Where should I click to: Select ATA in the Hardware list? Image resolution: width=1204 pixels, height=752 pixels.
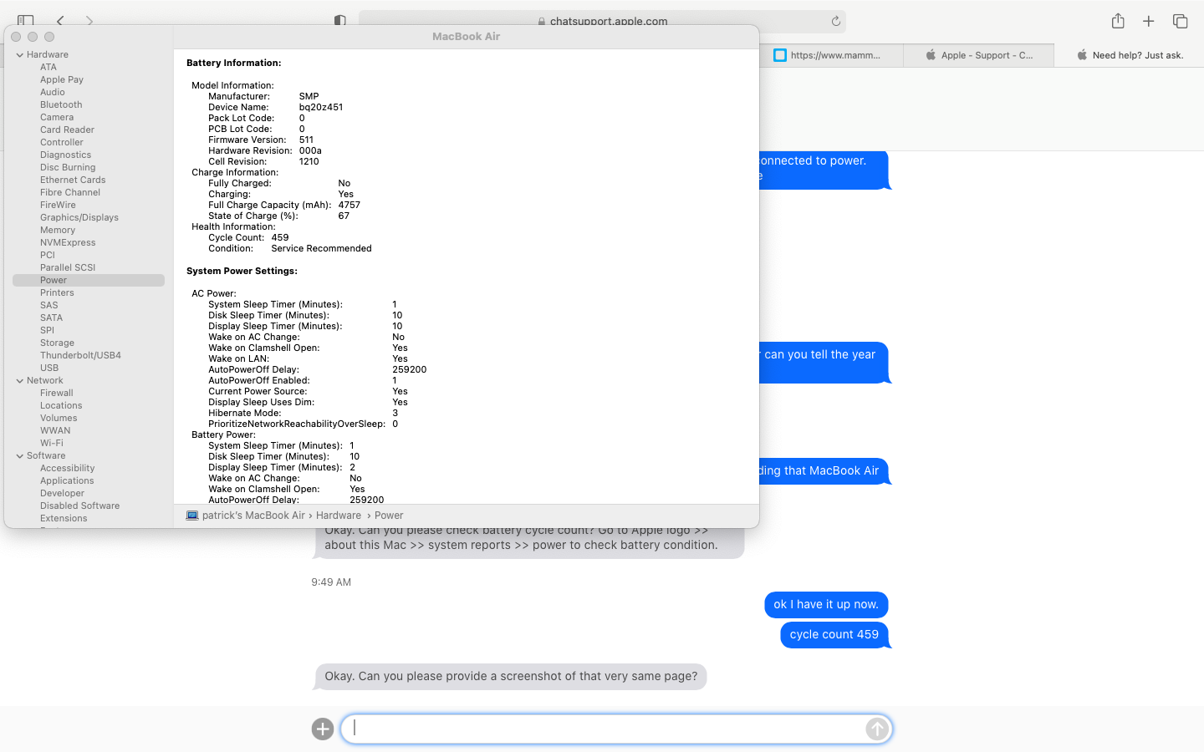[48, 68]
